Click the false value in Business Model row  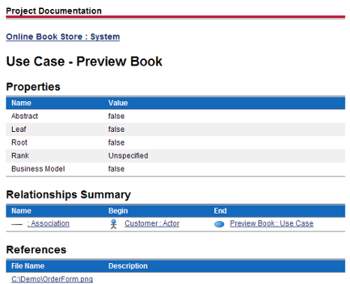116,169
